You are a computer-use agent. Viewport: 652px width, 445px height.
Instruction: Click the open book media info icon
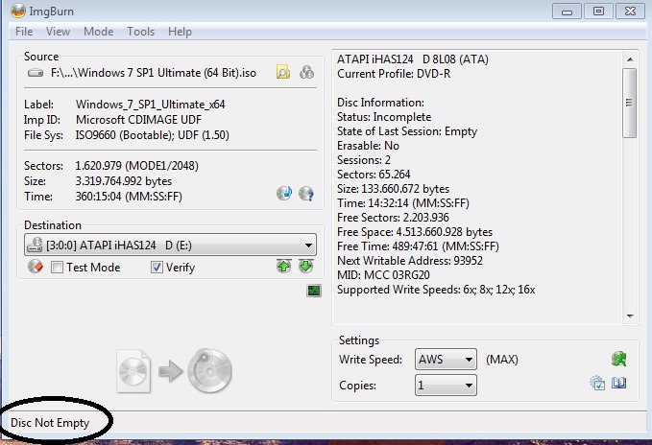coord(618,383)
